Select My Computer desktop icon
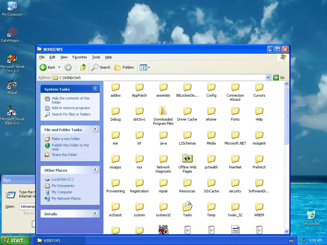This screenshot has width=327, height=245. pyautogui.click(x=12, y=9)
